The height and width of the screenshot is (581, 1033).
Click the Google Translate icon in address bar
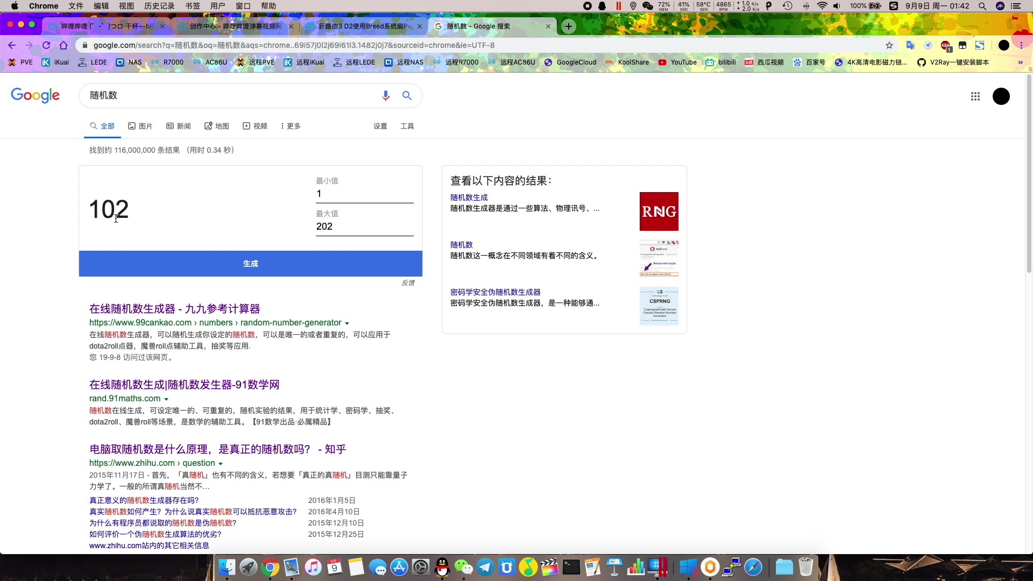tap(911, 45)
